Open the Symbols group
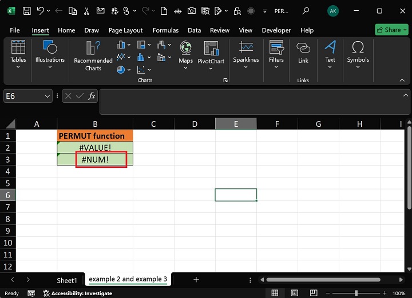The height and width of the screenshot is (298, 412). (358, 53)
